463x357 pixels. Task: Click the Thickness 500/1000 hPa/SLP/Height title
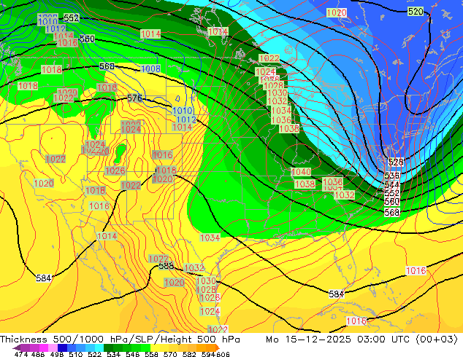pos(120,340)
